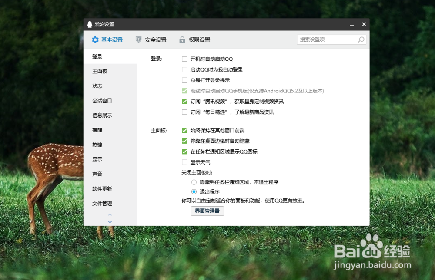Click the shield icon beside 安全设置

point(138,40)
